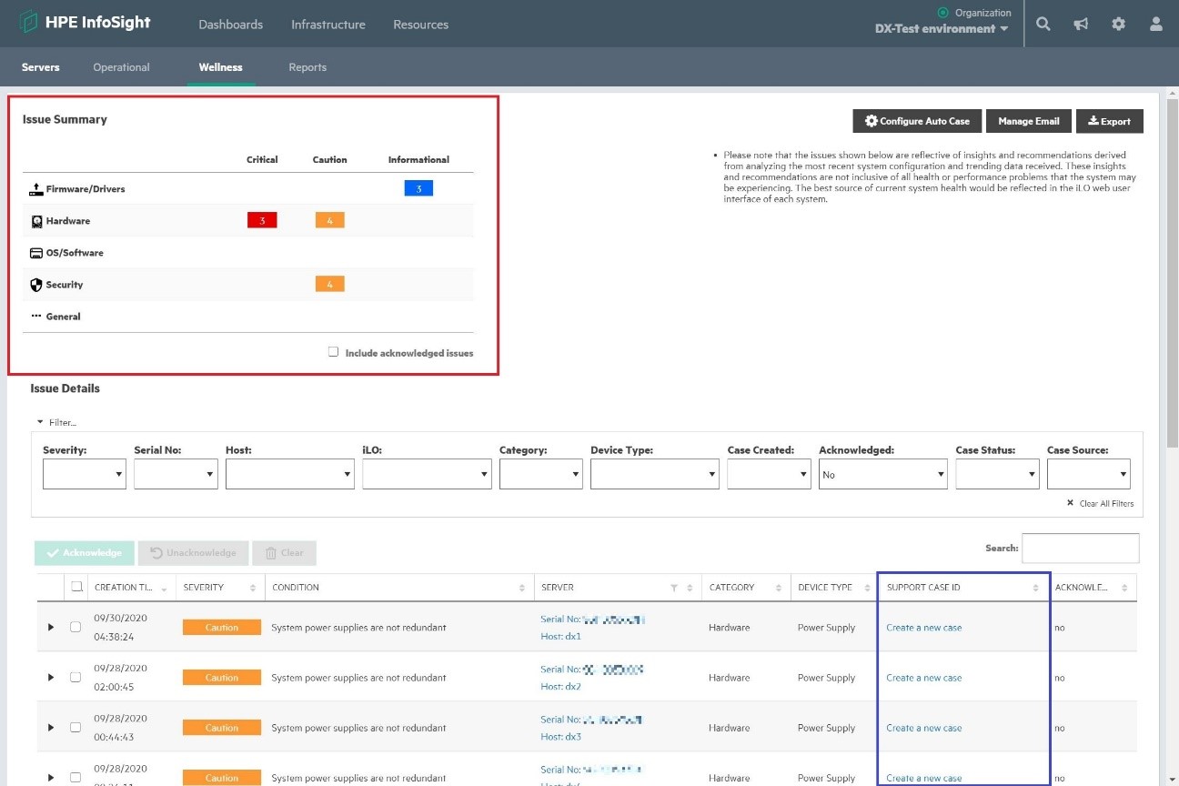
Task: Open the Infrastructure menu
Action: (328, 25)
